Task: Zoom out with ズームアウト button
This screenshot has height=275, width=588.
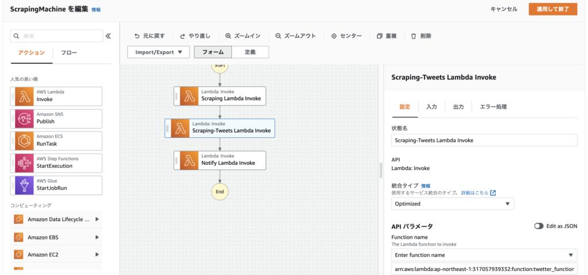Action: pyautogui.click(x=296, y=36)
